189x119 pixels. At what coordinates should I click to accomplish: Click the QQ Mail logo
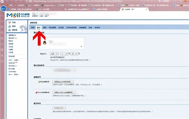click(18, 15)
